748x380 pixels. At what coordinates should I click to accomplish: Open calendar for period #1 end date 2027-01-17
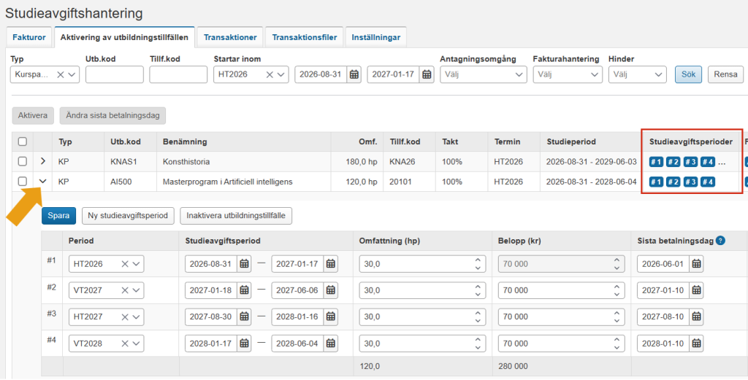(331, 264)
